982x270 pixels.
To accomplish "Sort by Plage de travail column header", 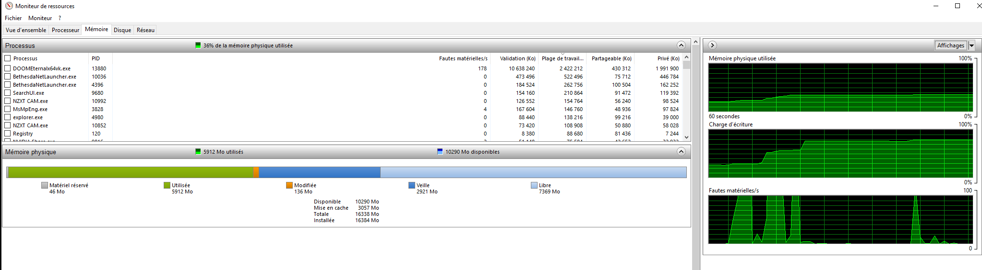I will tap(562, 58).
